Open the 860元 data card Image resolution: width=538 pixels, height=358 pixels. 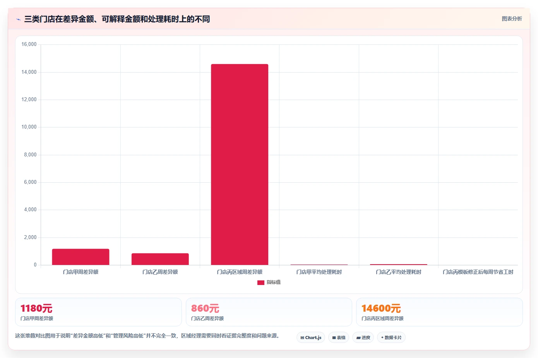[269, 312]
